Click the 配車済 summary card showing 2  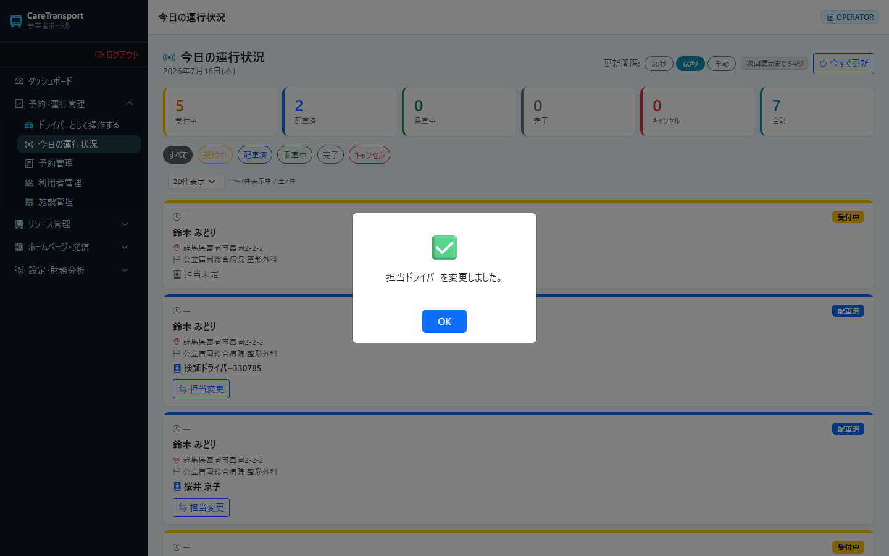(340, 111)
